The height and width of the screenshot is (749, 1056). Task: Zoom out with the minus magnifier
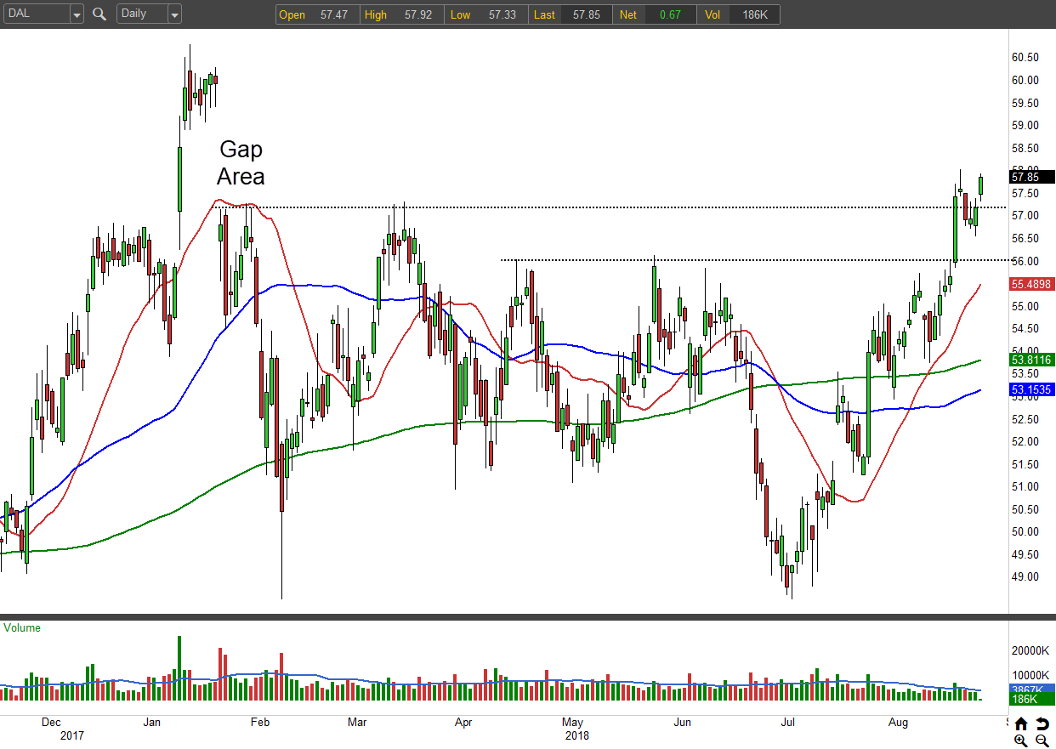1042,741
